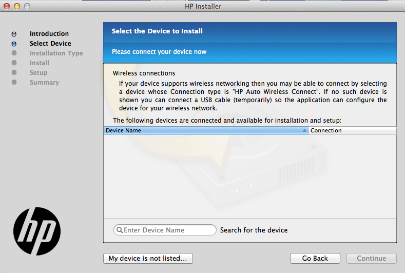Screen dimensions: 405x273
Task: Click the Install step label
Action: pos(40,63)
